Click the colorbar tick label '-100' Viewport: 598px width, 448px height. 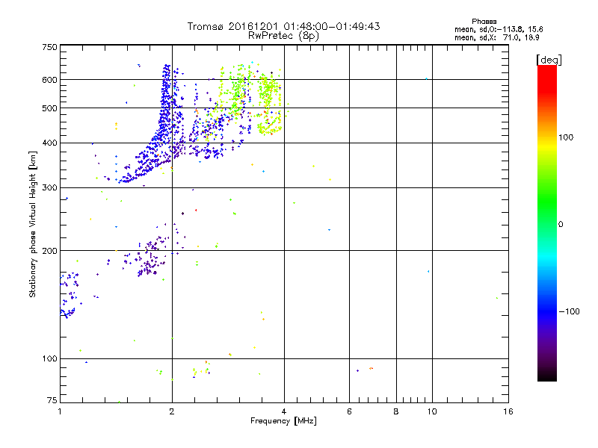[x=570, y=311]
